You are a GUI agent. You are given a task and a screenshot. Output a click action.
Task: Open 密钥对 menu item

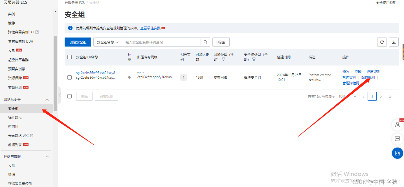[13, 127]
